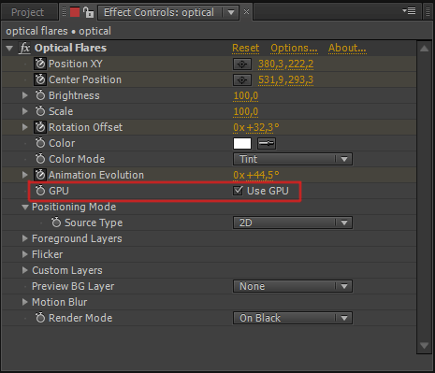
Task: Click the 'optical flares • optical' header text
Action: point(58,31)
